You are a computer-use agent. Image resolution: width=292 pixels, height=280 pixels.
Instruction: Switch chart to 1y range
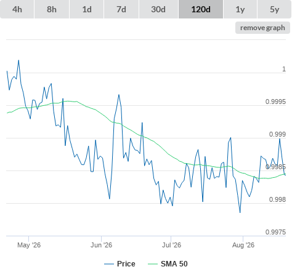[x=240, y=9]
